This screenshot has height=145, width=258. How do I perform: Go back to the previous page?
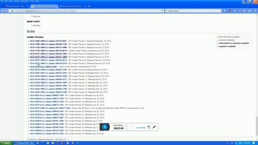pyautogui.click(x=3, y=11)
